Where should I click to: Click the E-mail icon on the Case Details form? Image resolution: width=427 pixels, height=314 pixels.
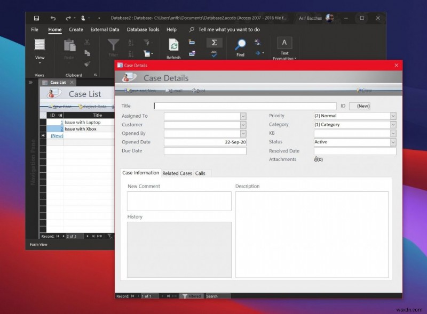pos(173,91)
